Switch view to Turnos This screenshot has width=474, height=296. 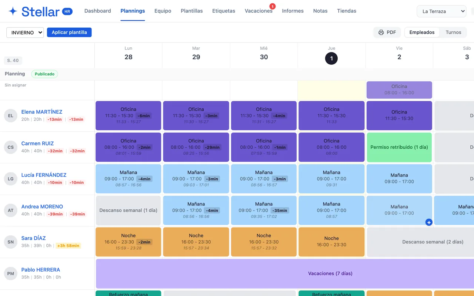[x=453, y=33]
